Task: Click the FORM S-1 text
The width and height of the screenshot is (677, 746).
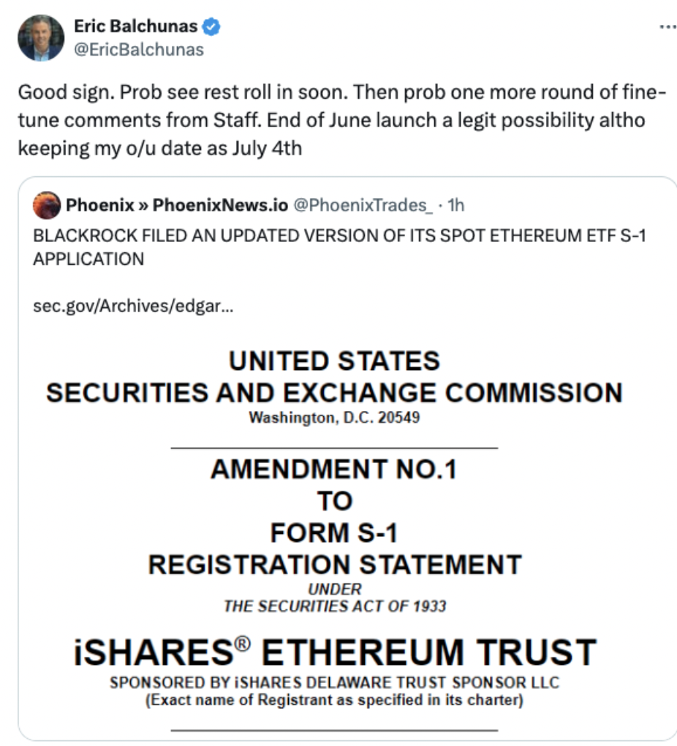Action: pyautogui.click(x=334, y=533)
